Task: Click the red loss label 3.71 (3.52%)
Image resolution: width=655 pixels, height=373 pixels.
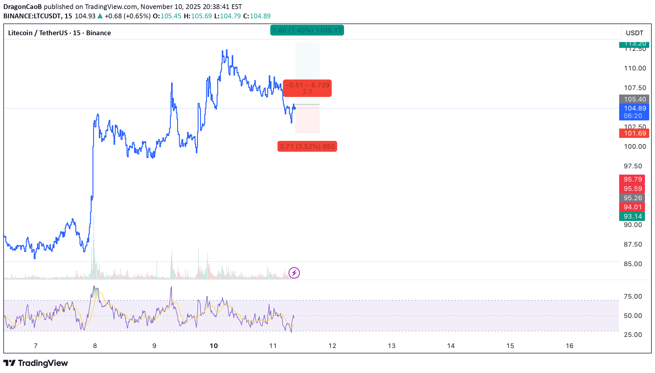Action: click(x=307, y=147)
